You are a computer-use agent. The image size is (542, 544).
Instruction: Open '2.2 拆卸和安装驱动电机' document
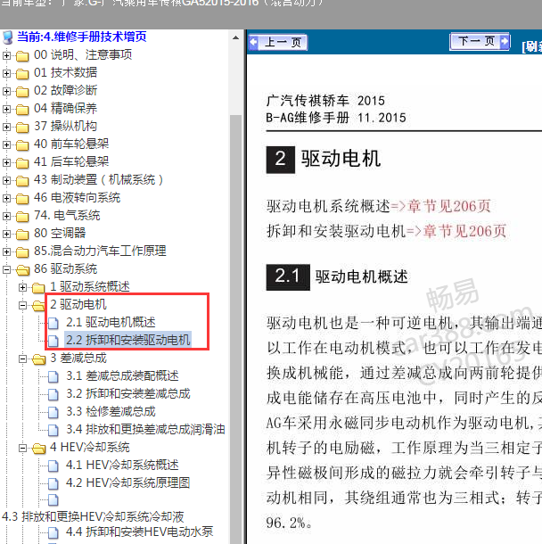tap(128, 340)
